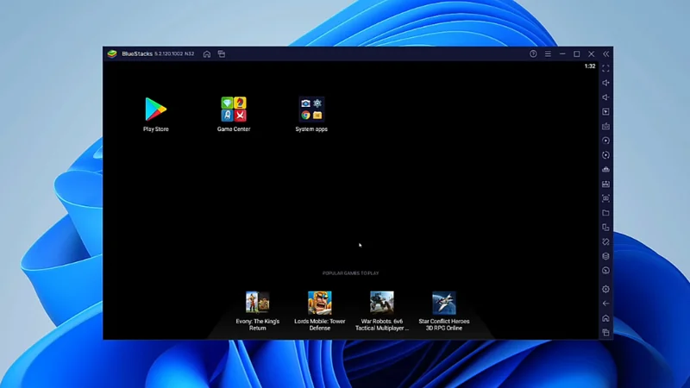690x388 pixels.
Task: Open game controls keyboard icon
Action: [605, 126]
